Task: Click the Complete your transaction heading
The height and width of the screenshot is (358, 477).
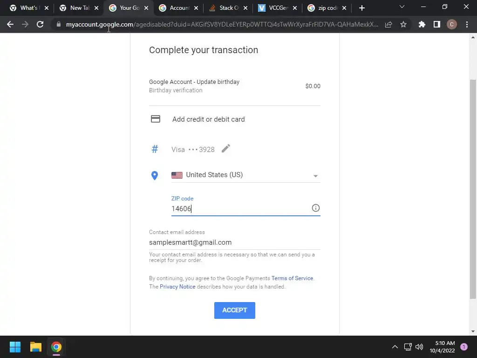Action: [x=204, y=50]
